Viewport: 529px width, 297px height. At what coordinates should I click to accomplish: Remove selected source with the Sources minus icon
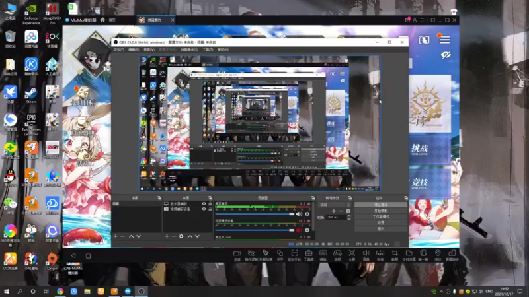(174, 236)
